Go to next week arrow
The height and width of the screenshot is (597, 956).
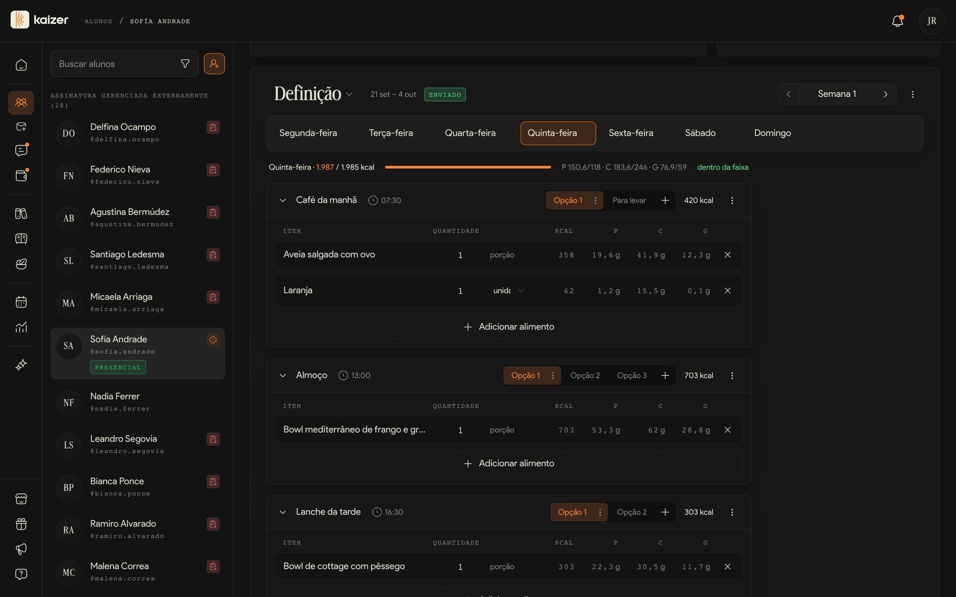[885, 94]
